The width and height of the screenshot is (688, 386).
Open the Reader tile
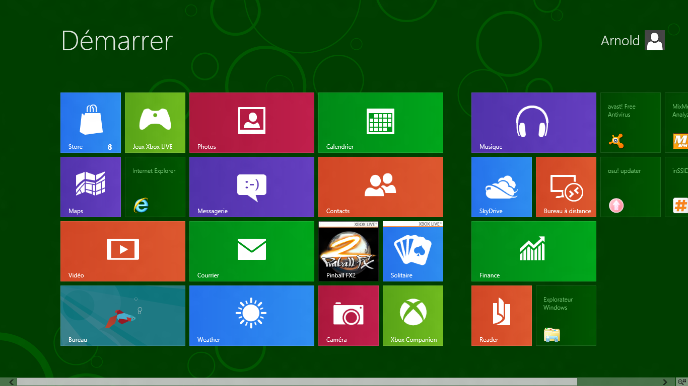[x=502, y=316]
